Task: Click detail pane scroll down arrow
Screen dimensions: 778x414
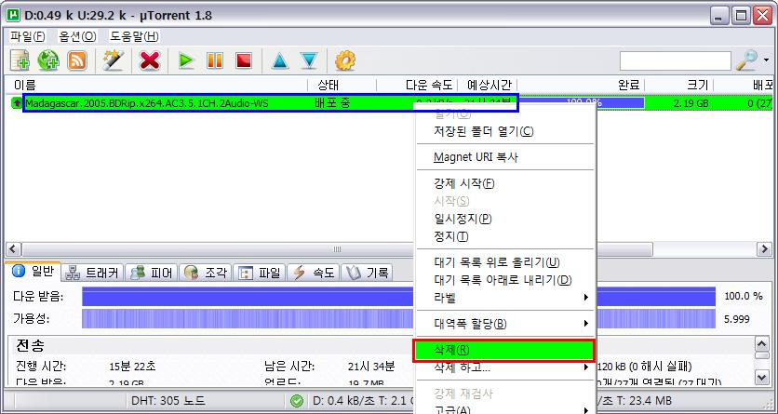Action: (x=761, y=378)
